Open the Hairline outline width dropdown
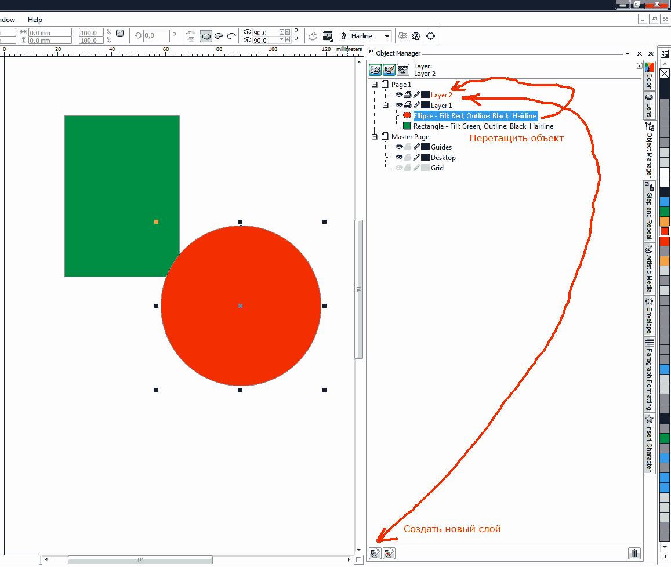 pos(387,37)
